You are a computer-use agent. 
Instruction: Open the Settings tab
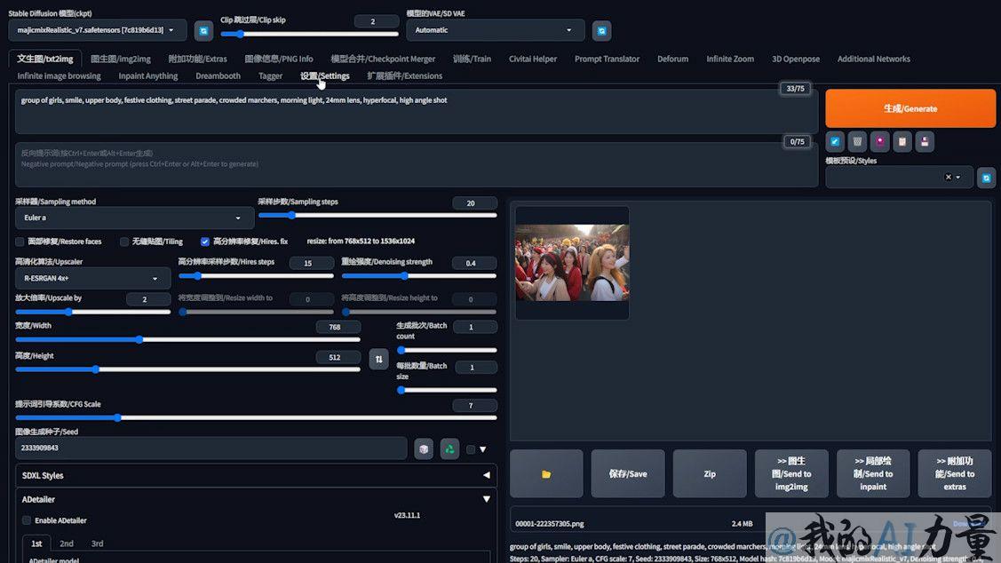pos(325,76)
